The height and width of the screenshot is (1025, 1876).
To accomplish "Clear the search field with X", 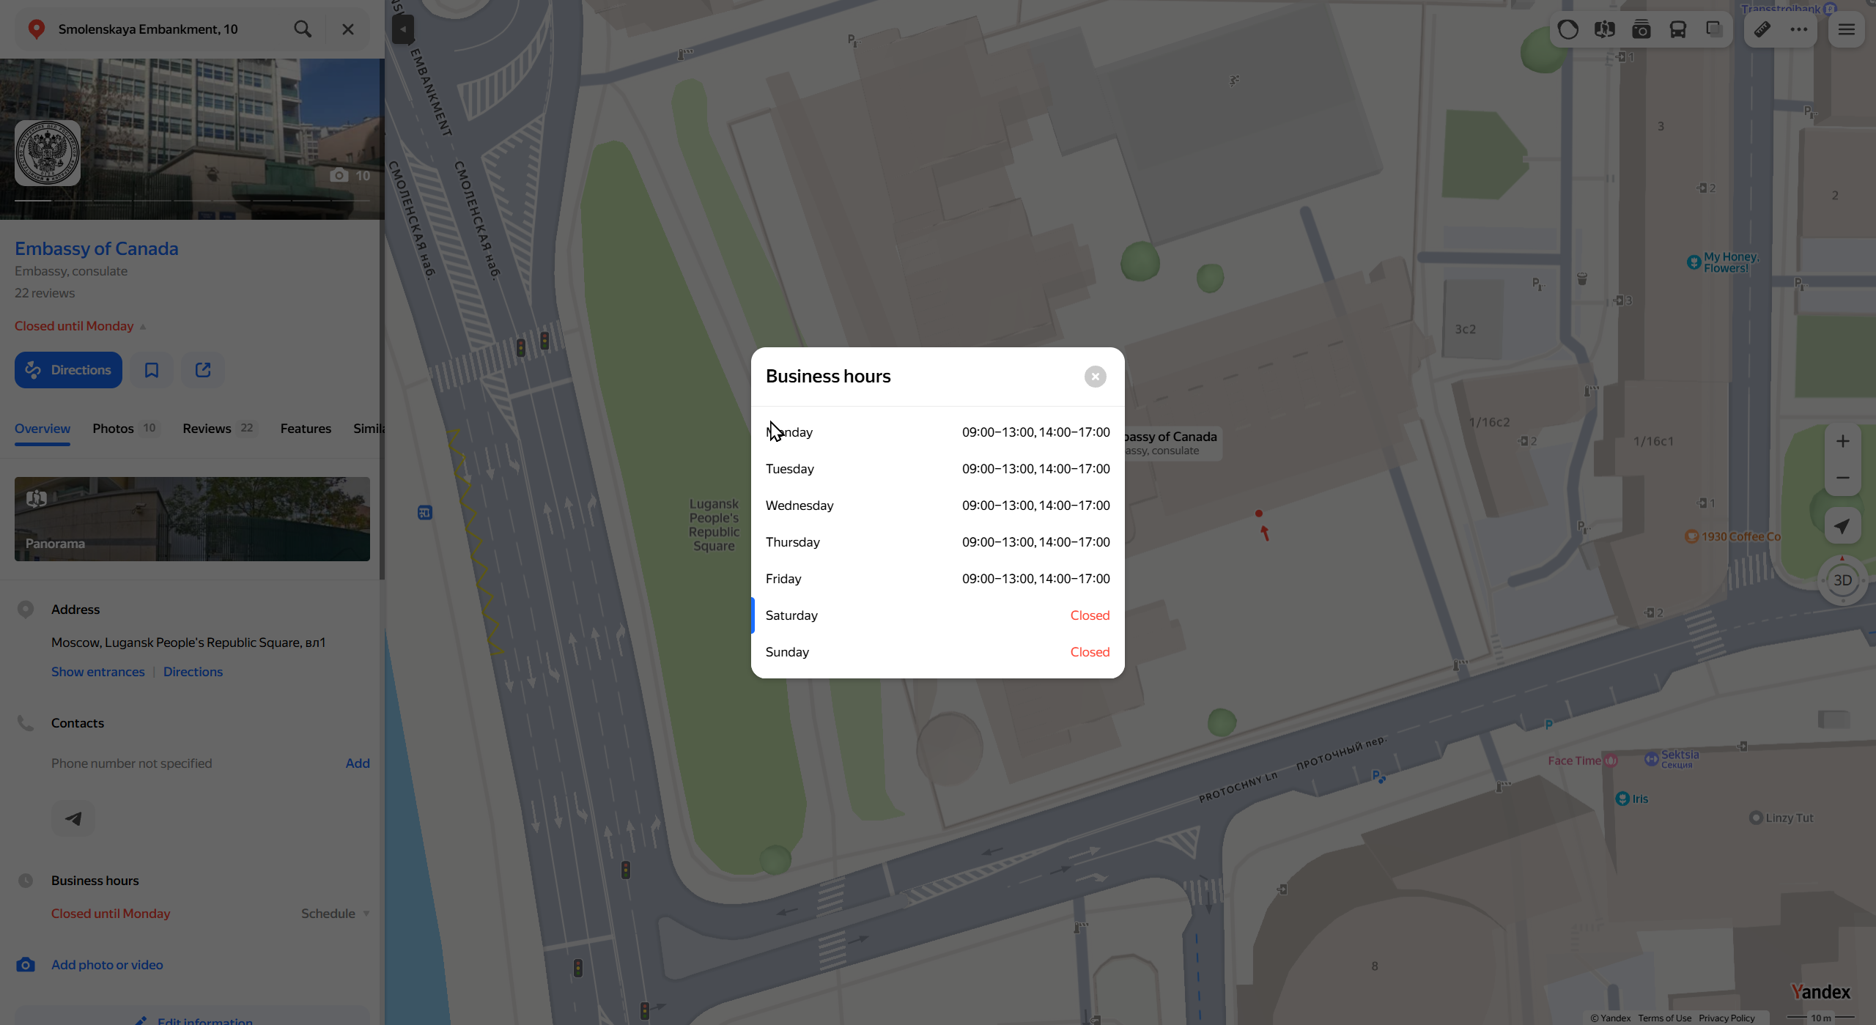I will coord(348,29).
